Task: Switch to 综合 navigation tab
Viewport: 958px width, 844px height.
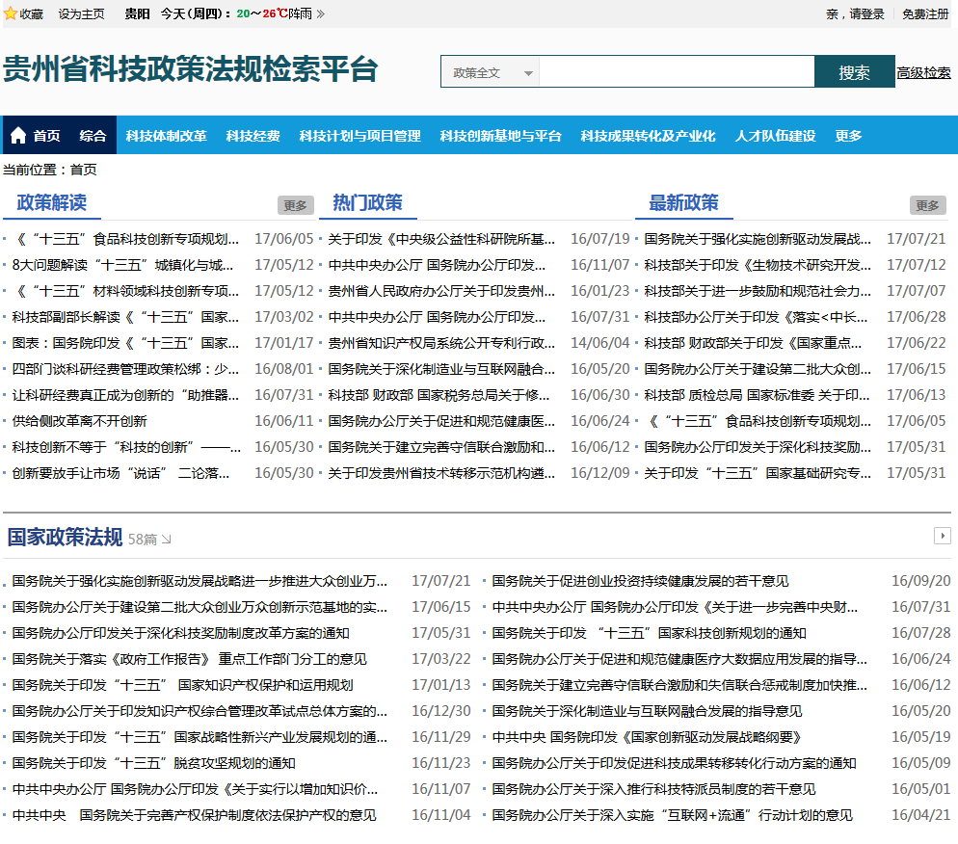Action: (x=93, y=136)
